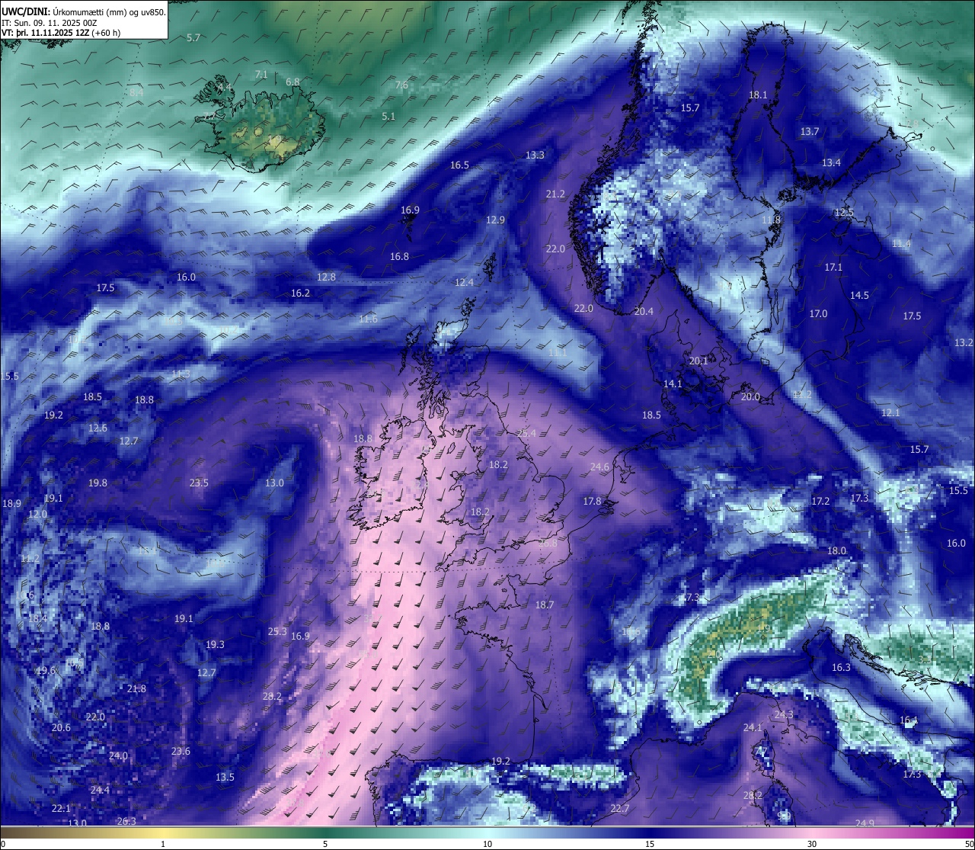Click the '5.7' value north of Iceland
Screen dimensions: 975x850
coord(193,37)
